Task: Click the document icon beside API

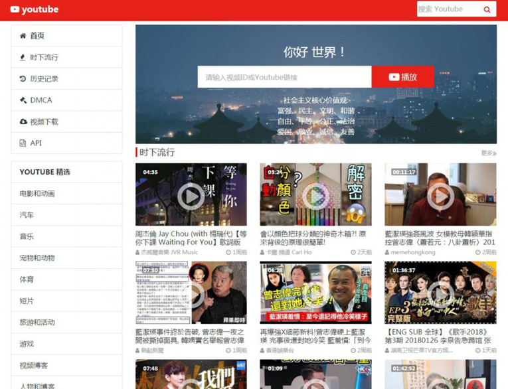Action: pos(23,143)
